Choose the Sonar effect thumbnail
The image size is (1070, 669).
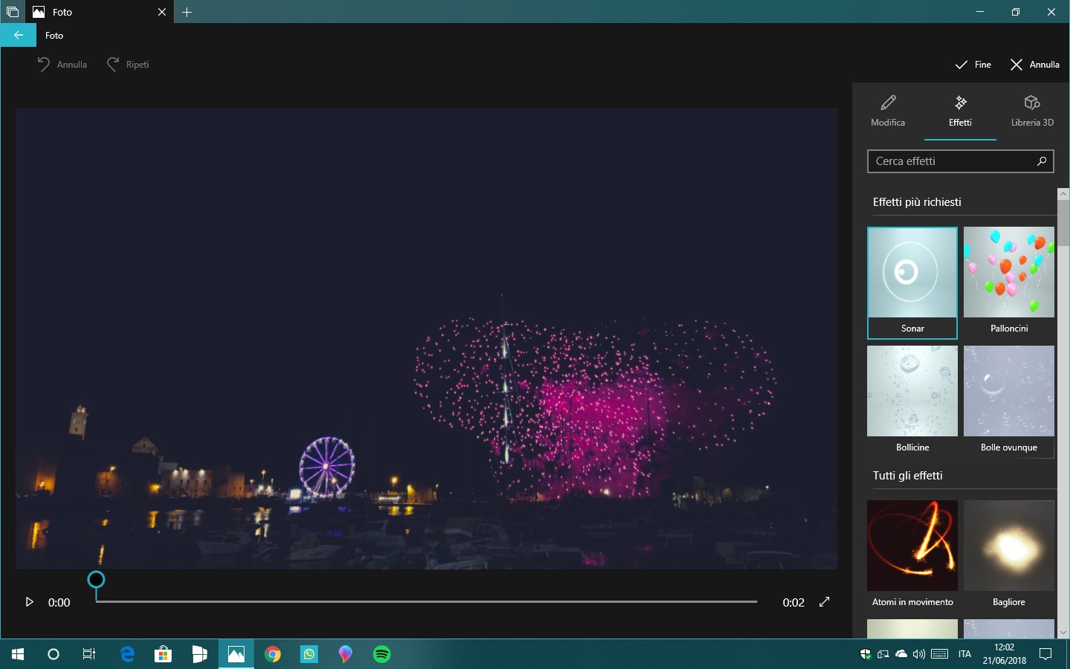click(912, 282)
